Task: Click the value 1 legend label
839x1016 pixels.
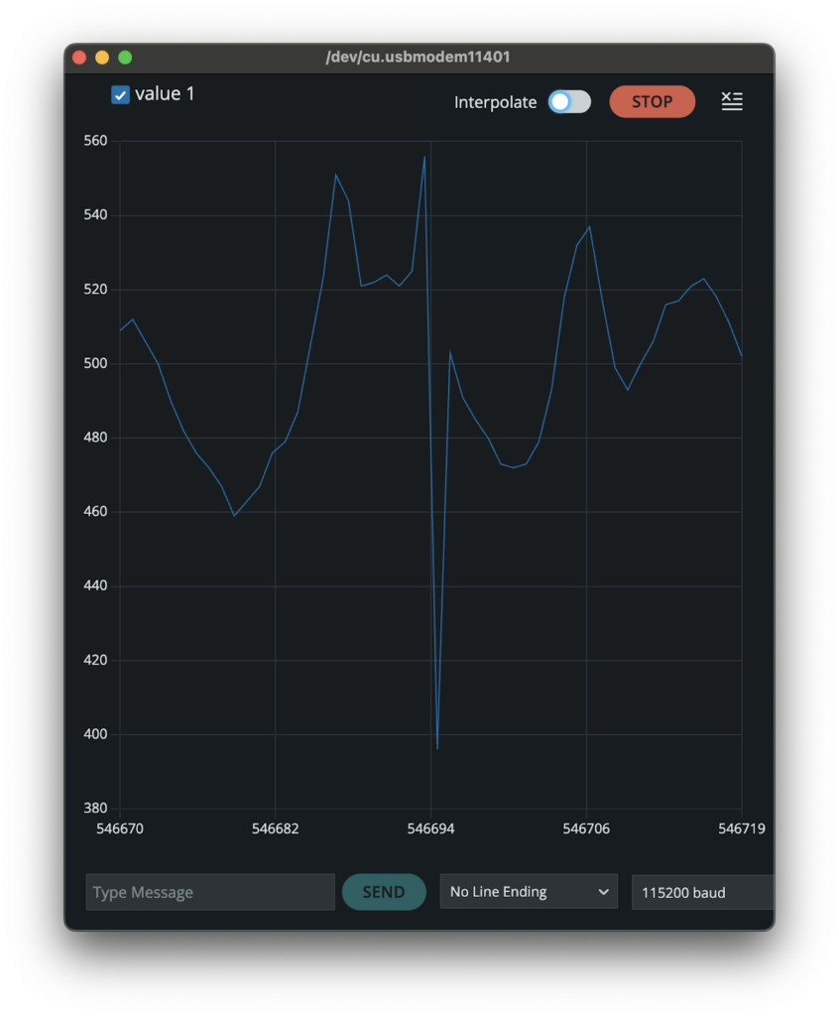Action: pos(165,94)
